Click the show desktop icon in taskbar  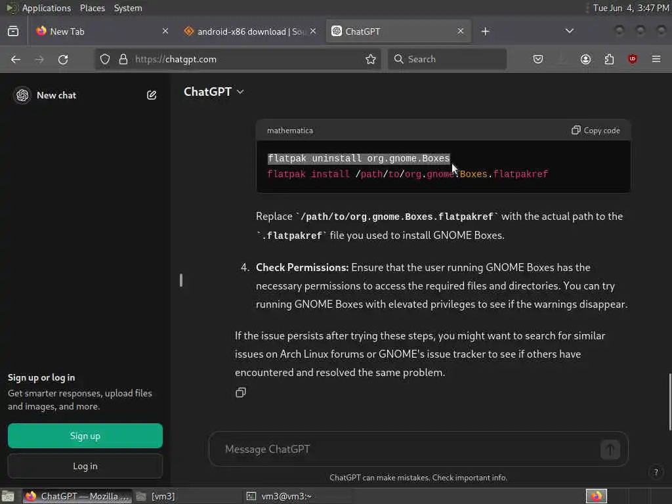[x=8, y=496]
